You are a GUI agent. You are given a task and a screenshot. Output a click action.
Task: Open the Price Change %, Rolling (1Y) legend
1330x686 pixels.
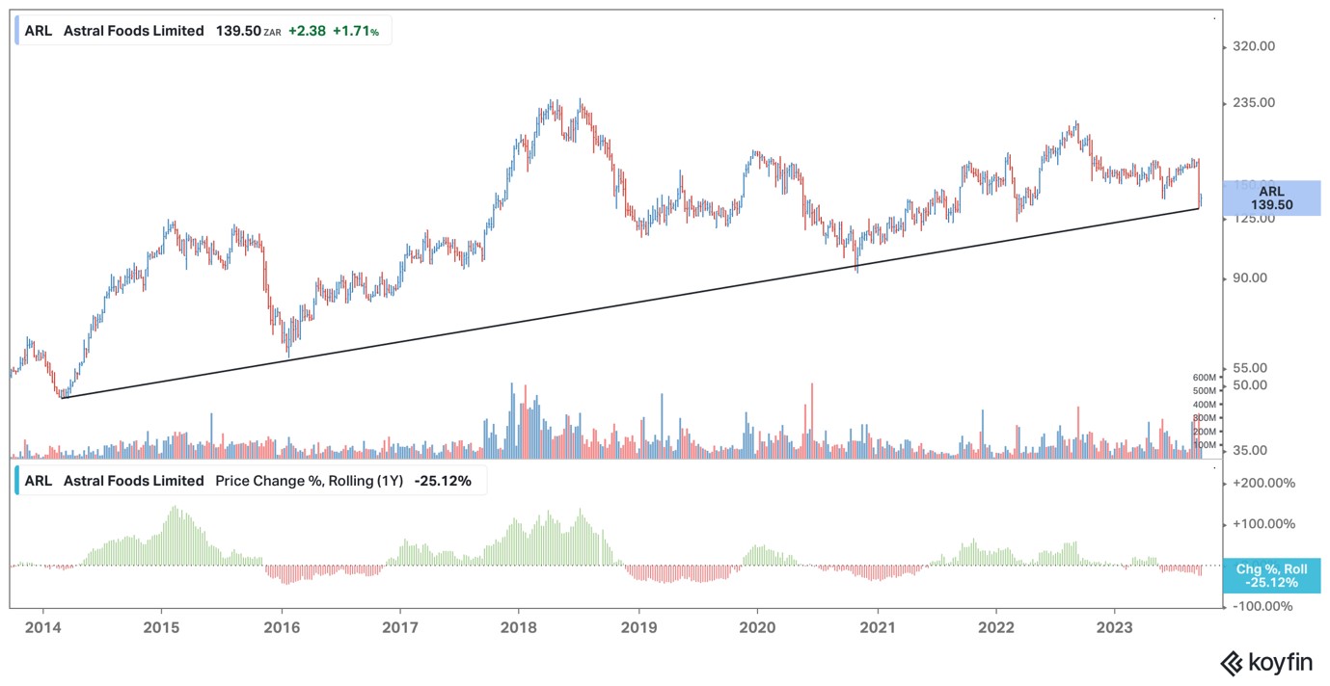[x=251, y=481]
